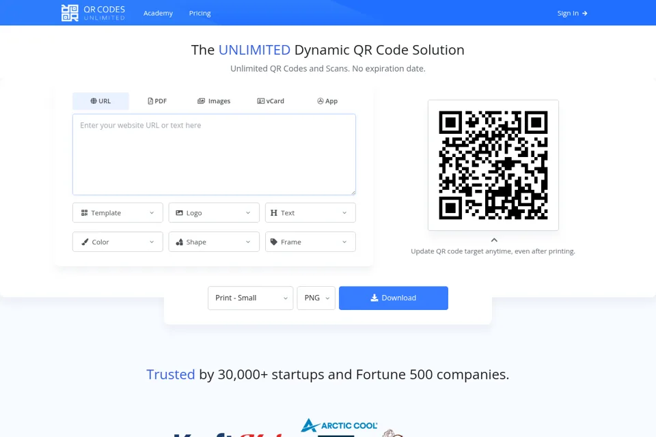Click the Arctic Cool company logo
This screenshot has width=656, height=437.
coord(340,425)
